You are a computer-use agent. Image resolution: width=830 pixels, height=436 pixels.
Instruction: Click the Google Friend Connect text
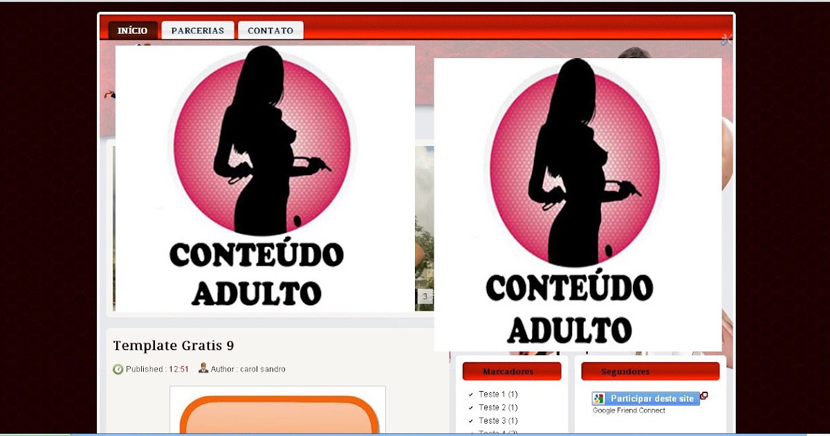[x=629, y=410]
